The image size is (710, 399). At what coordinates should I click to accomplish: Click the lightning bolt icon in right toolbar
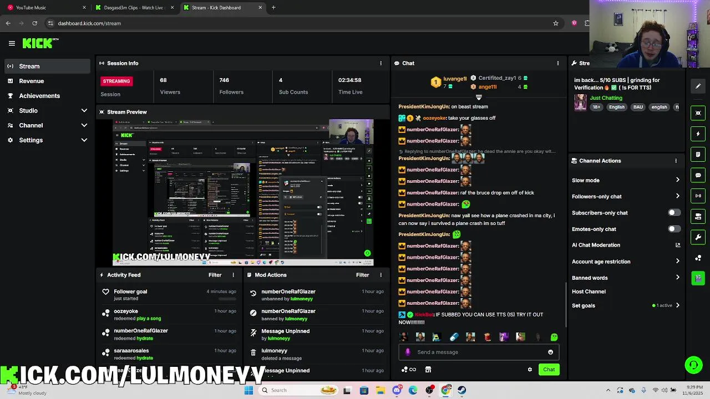tap(698, 134)
